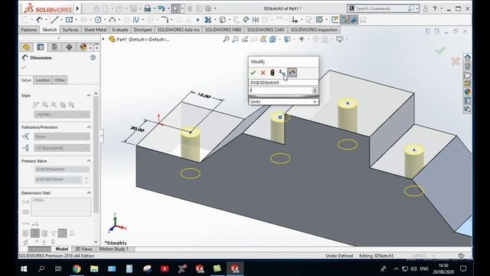Open the FeatureManager design tree tab
The width and height of the screenshot is (490, 276).
coord(26,47)
